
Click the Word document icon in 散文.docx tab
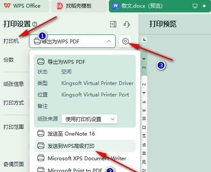pos(116,6)
